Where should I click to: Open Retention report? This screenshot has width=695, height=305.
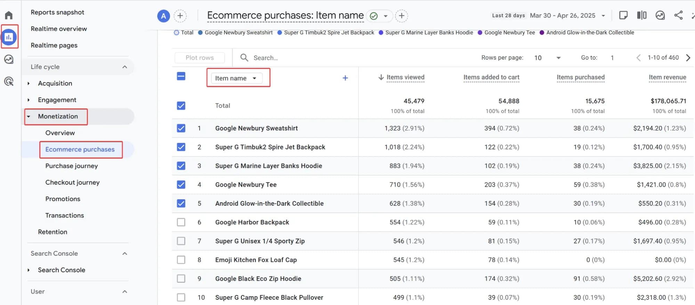pos(52,232)
